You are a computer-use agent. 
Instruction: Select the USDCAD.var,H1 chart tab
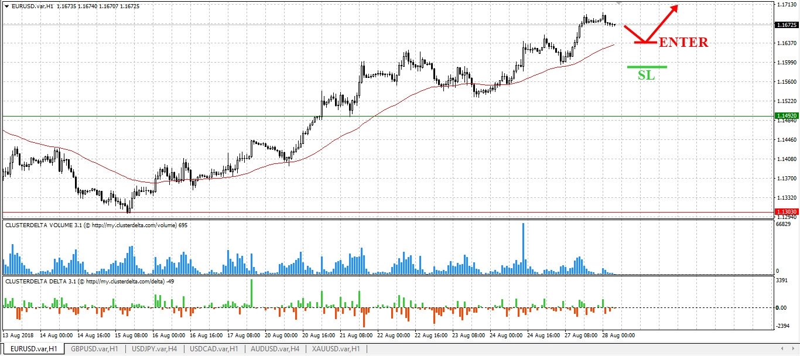214,349
